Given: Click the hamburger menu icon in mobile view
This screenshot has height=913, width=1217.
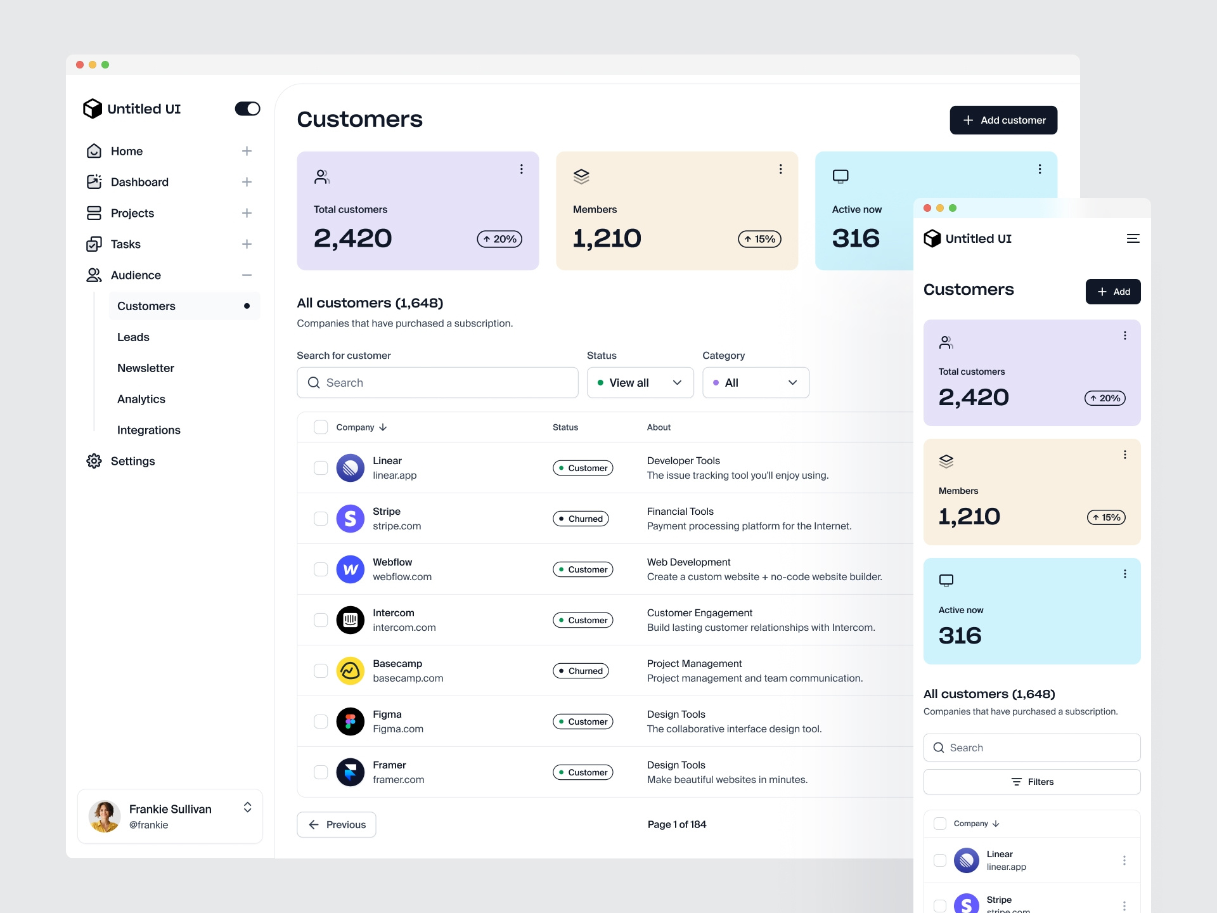Looking at the screenshot, I should 1133,238.
